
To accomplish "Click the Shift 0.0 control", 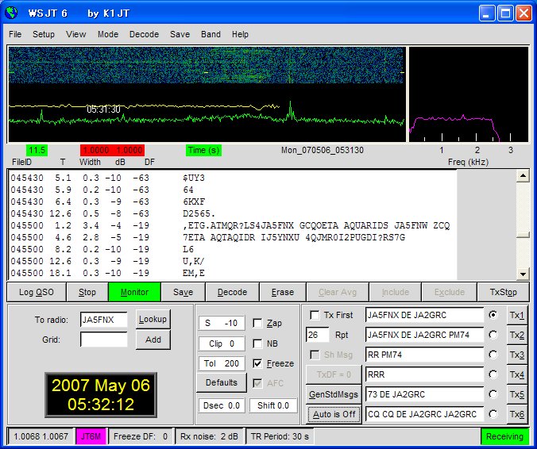I will pyautogui.click(x=273, y=405).
